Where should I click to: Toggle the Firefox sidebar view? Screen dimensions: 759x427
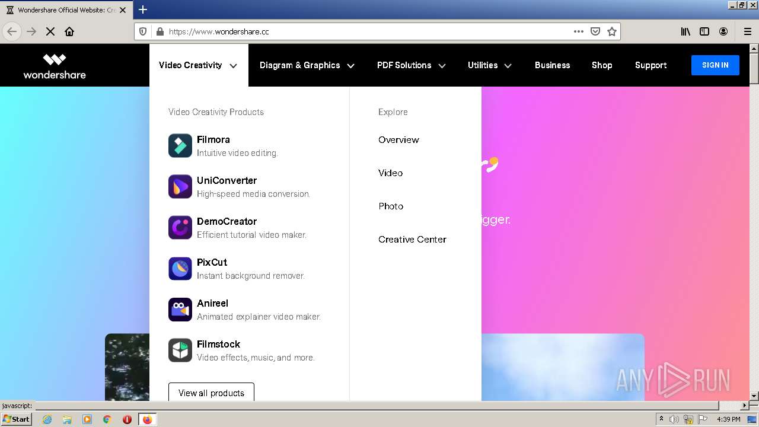[704, 31]
